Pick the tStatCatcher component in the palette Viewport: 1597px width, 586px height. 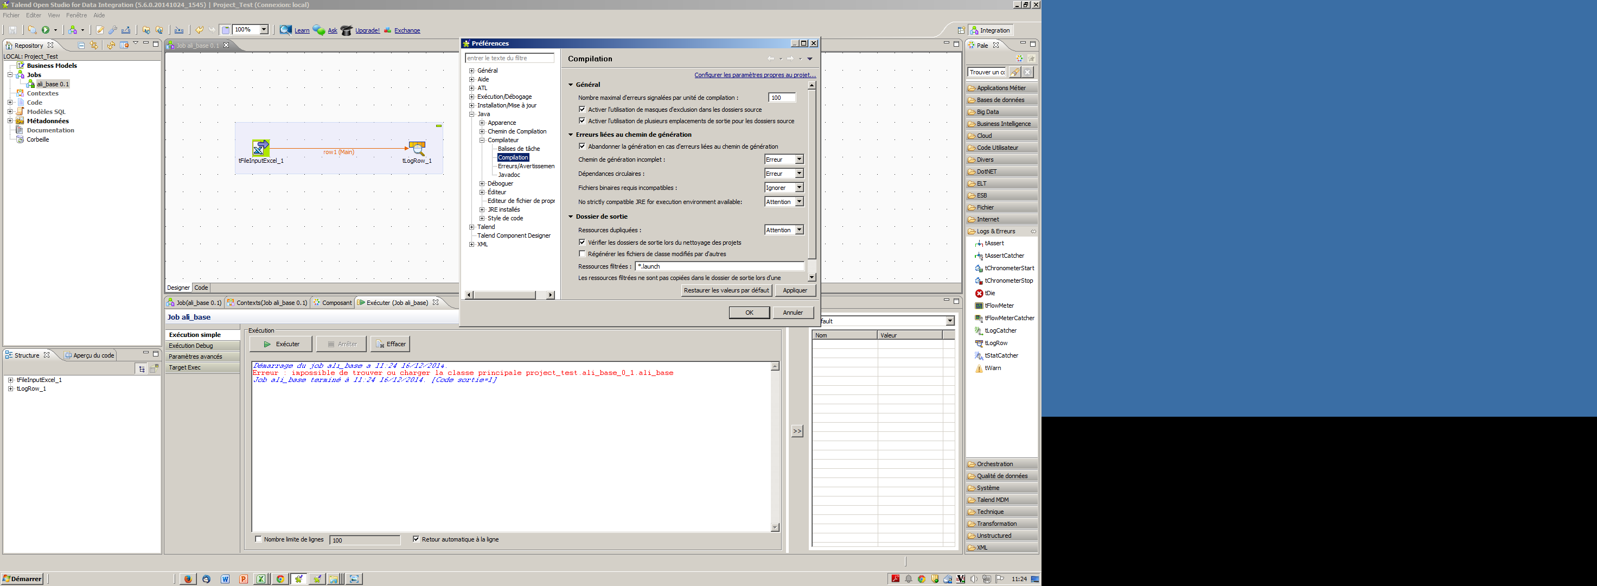pos(996,356)
